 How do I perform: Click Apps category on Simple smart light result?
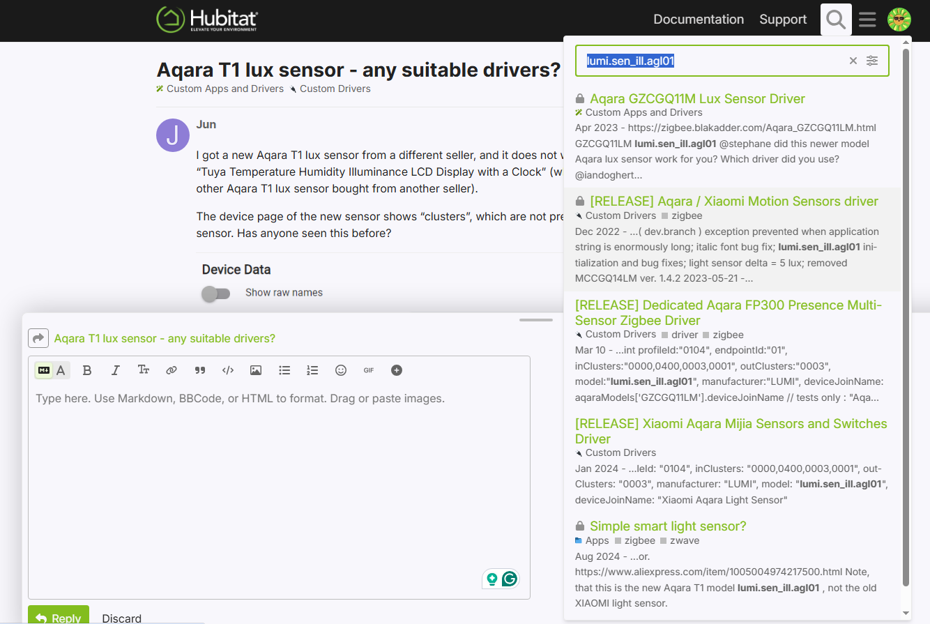pyautogui.click(x=592, y=540)
